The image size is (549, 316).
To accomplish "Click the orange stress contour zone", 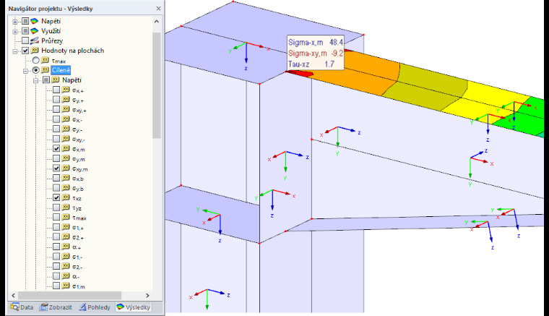I will pyautogui.click(x=371, y=70).
